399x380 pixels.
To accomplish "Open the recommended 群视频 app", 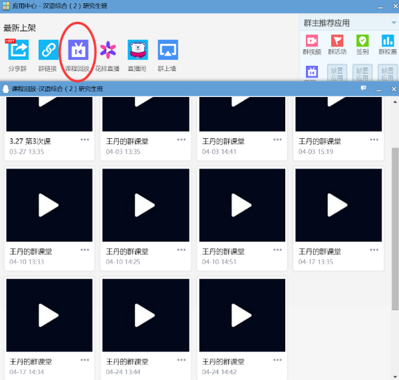I will coord(312,43).
